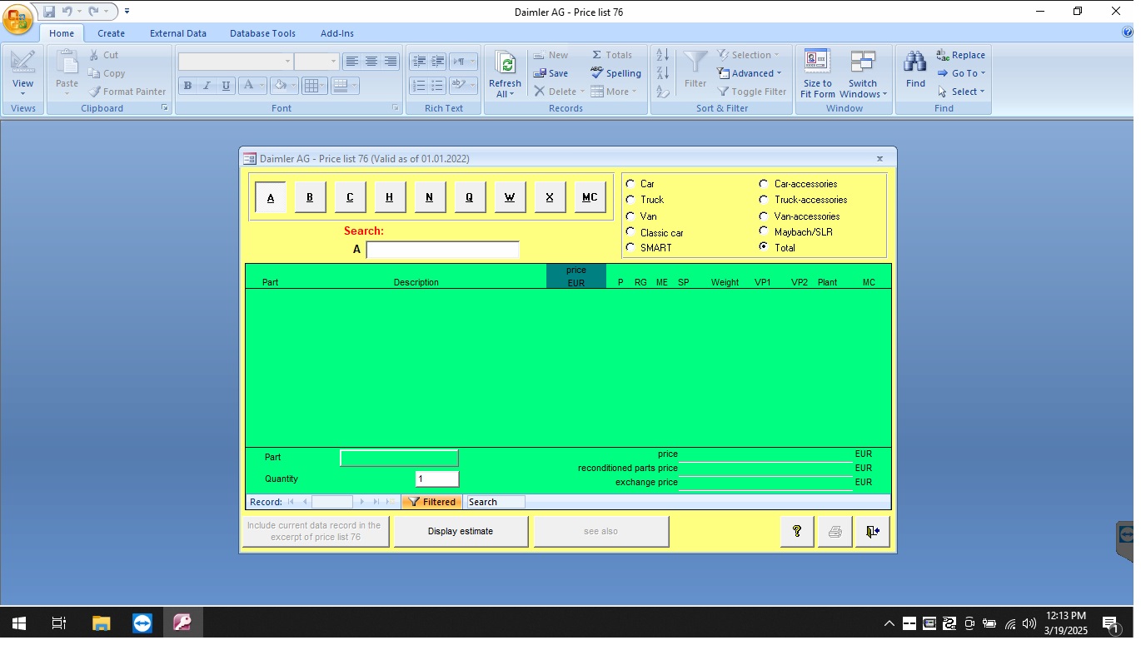This screenshot has height=650, width=1141.
Task: Open the Database Tools tab
Action: click(x=262, y=33)
